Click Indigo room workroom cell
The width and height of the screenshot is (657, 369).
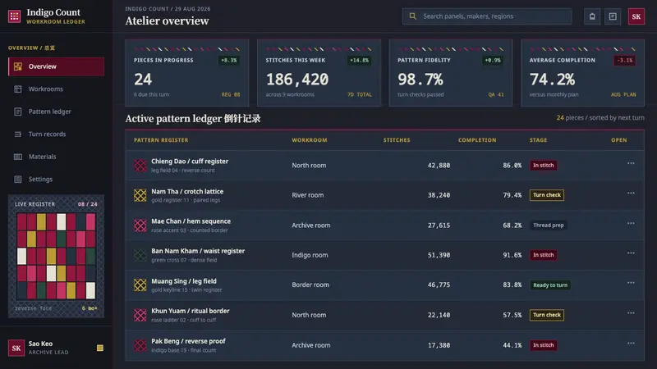[310, 255]
